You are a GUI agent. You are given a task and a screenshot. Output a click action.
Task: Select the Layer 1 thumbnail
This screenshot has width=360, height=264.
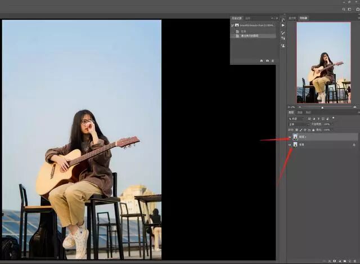(x=295, y=137)
